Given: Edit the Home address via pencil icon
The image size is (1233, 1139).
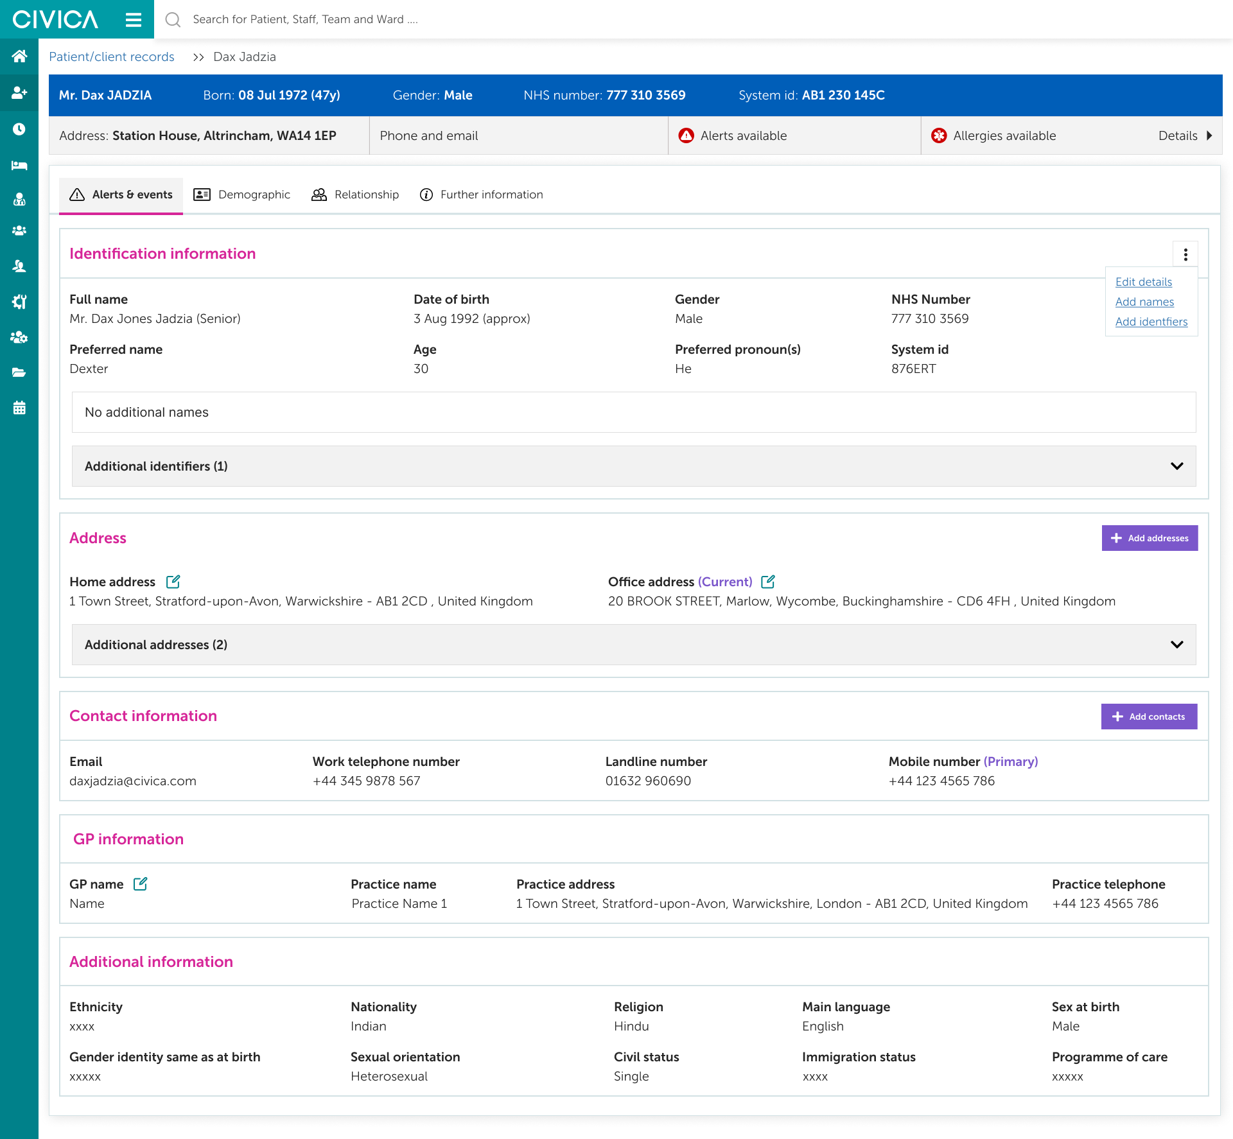Looking at the screenshot, I should [173, 582].
